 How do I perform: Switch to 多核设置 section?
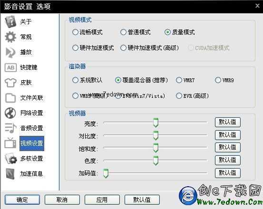pyautogui.click(x=31, y=159)
